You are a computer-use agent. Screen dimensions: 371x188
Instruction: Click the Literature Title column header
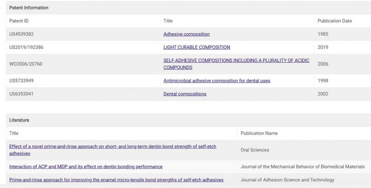coord(14,133)
